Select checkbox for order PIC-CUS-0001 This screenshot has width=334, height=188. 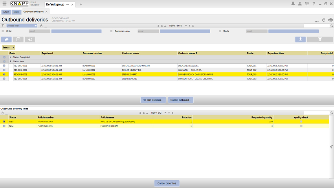pos(4,66)
